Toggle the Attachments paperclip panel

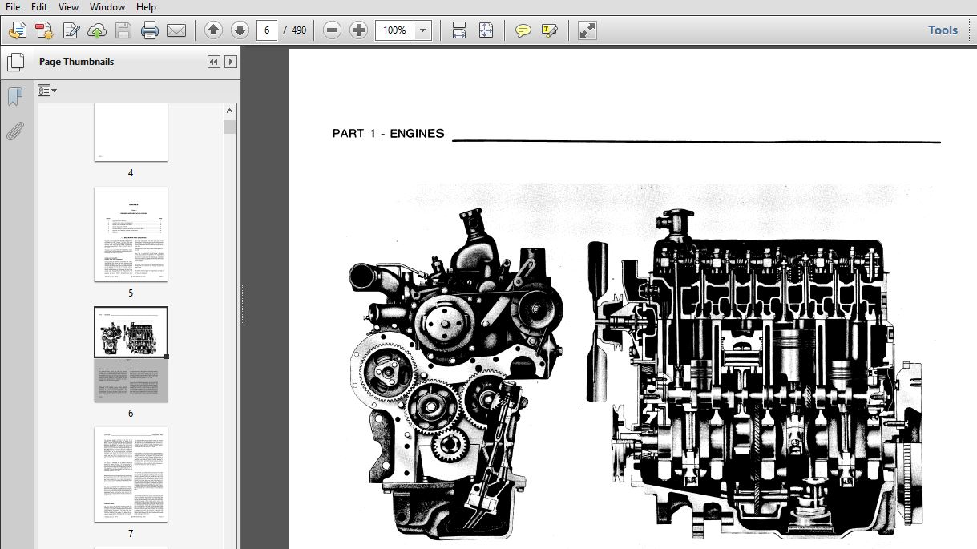[x=14, y=131]
